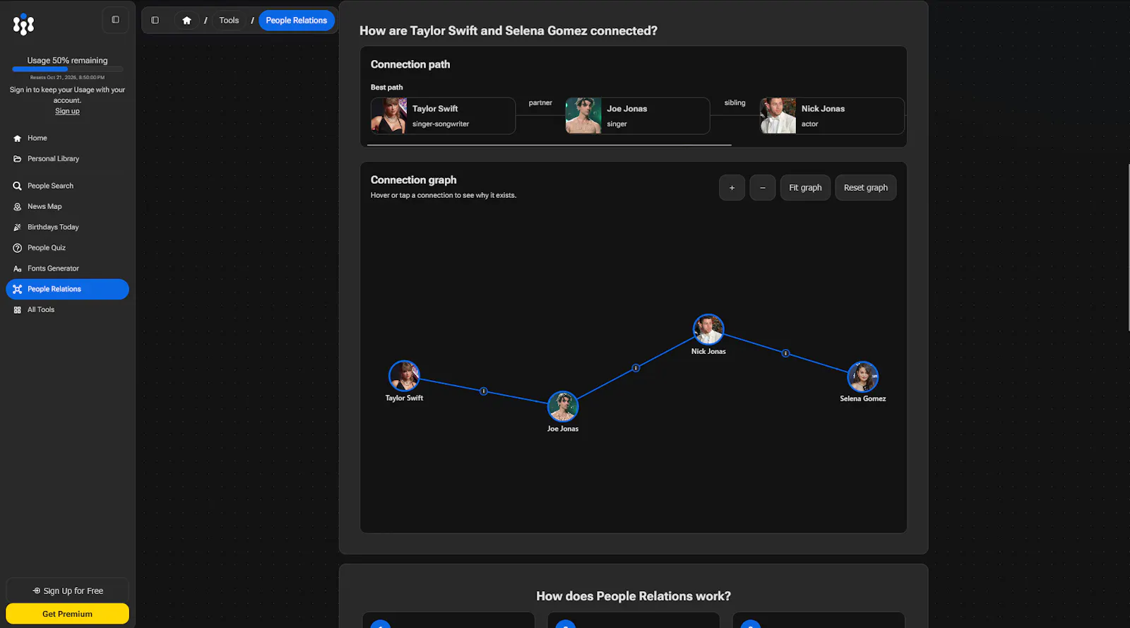Click the Sign up link
This screenshot has width=1130, height=628.
click(x=67, y=112)
